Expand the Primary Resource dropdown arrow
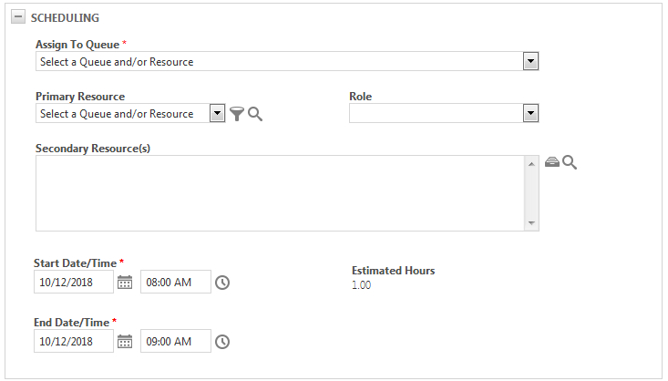The height and width of the screenshot is (381, 668). tap(217, 113)
